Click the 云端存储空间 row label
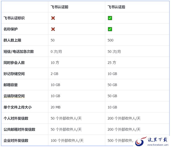 point(14,96)
